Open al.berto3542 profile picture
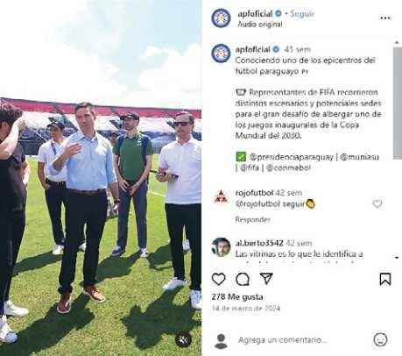Screen dimensions: 402x356 (x=221, y=247)
